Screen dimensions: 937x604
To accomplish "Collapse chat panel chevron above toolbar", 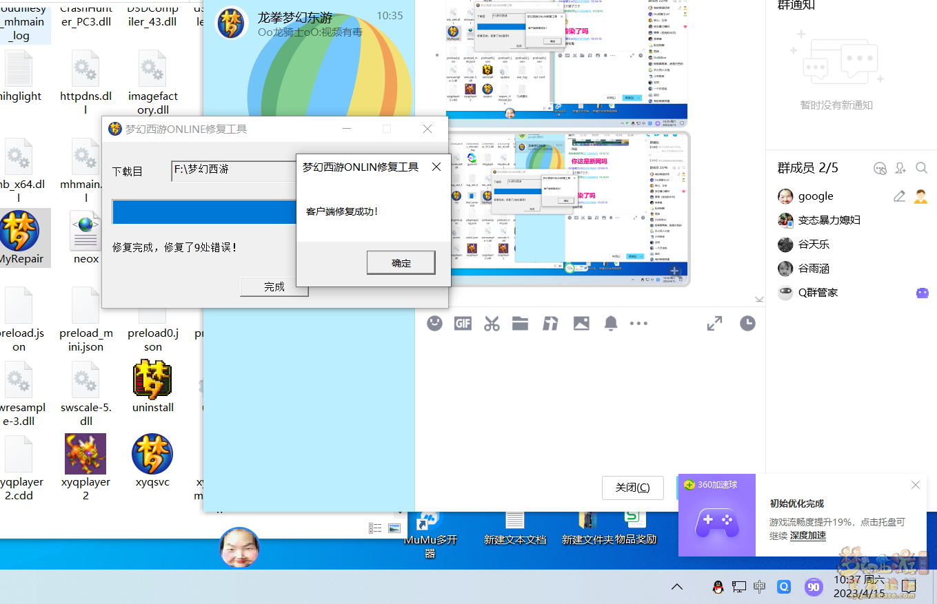I will (x=759, y=300).
